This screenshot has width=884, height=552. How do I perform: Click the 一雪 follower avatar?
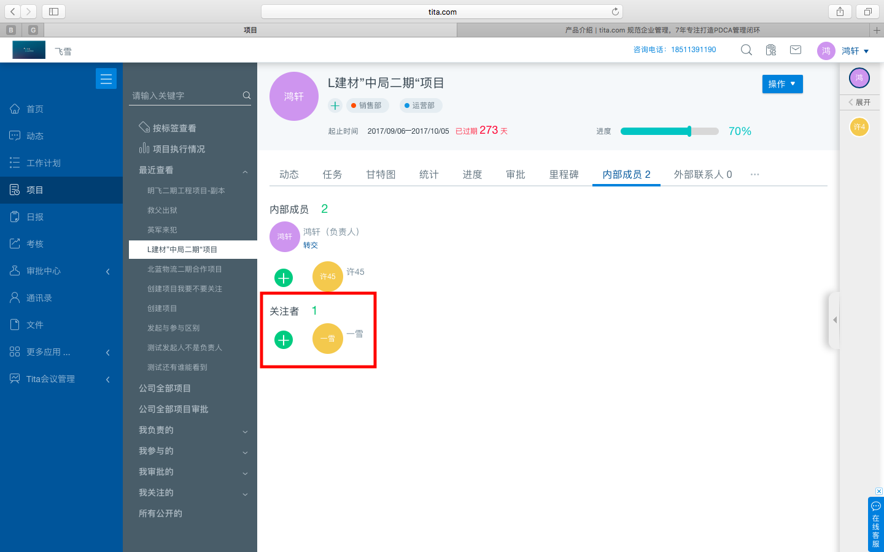(x=328, y=339)
